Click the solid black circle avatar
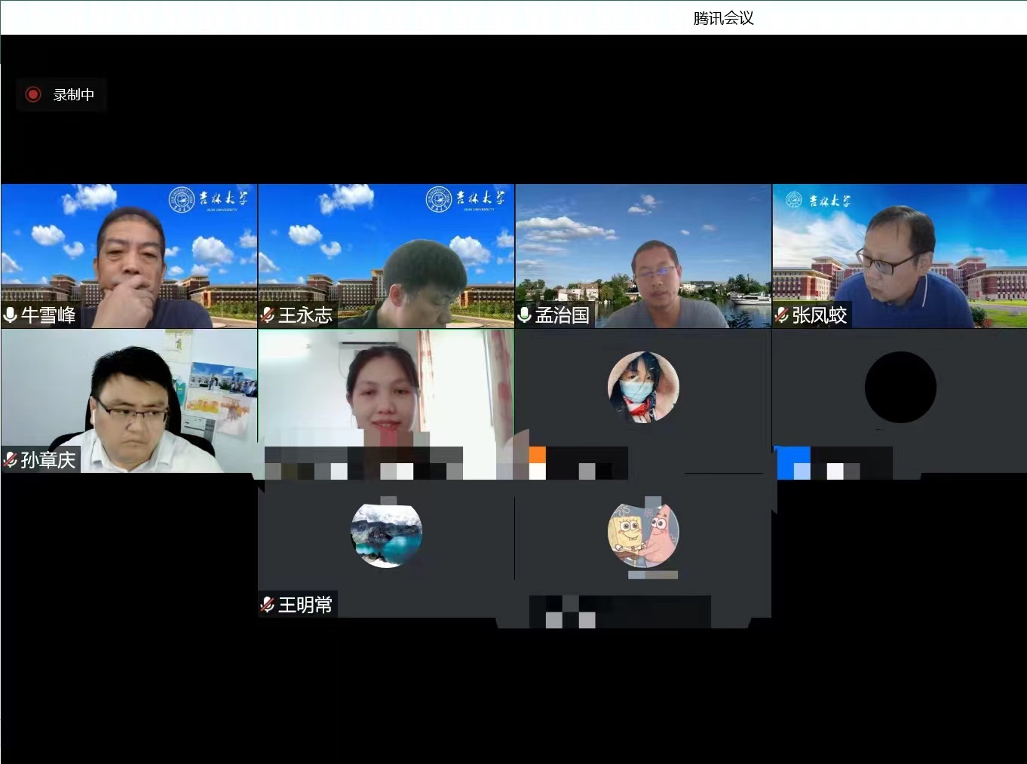This screenshot has width=1027, height=764. (900, 387)
